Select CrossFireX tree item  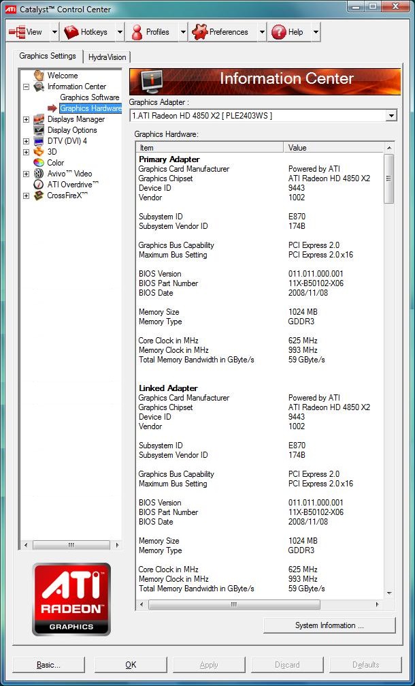tap(68, 196)
